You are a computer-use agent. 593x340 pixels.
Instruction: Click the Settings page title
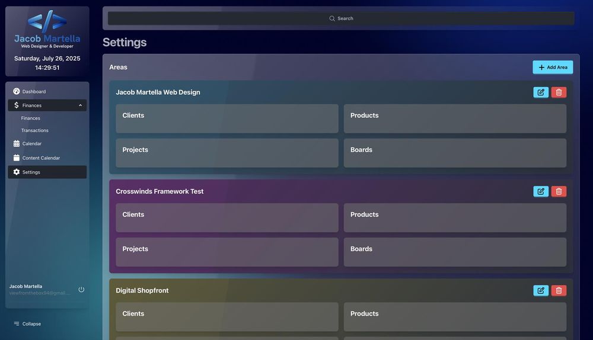tap(125, 42)
